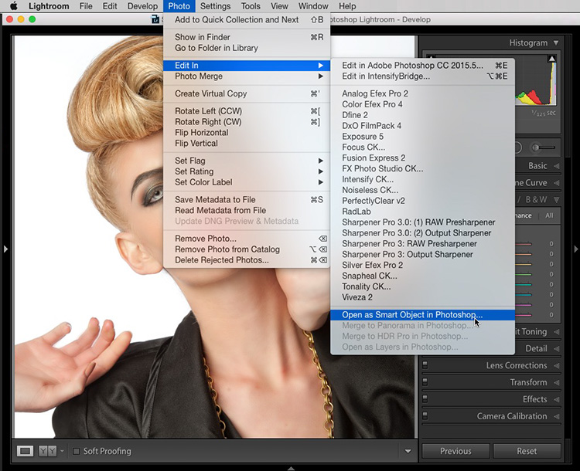Show highlight clipping in histogram
The width and height of the screenshot is (580, 471).
coord(551,59)
